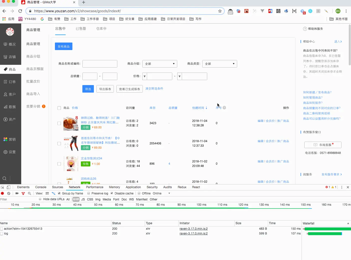Screen dimensions: 351x260
Task: Clear the network log with the clear icon
Action: click(x=9, y=193)
